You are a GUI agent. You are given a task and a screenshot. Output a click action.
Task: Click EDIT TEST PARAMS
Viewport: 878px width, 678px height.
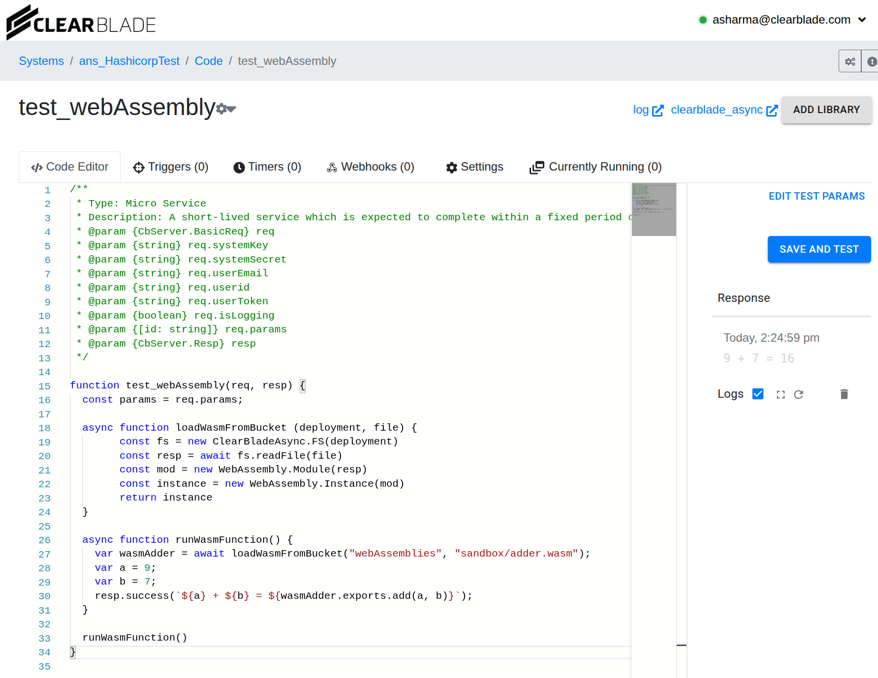(816, 196)
